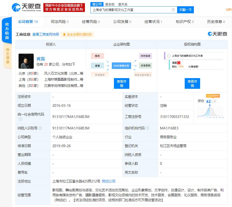Click the flag icon beside 黄磊 in 股权结构图

pos(179,62)
